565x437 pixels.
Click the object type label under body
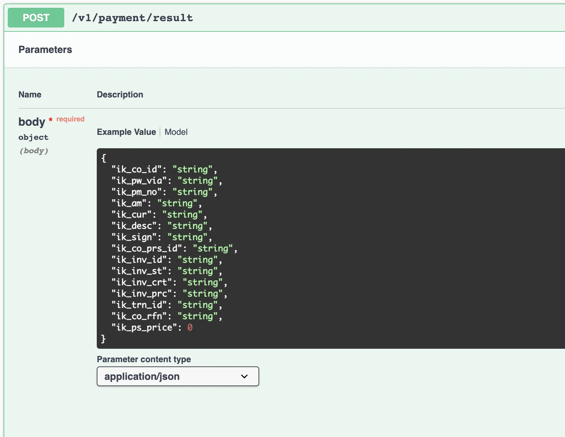(x=34, y=137)
